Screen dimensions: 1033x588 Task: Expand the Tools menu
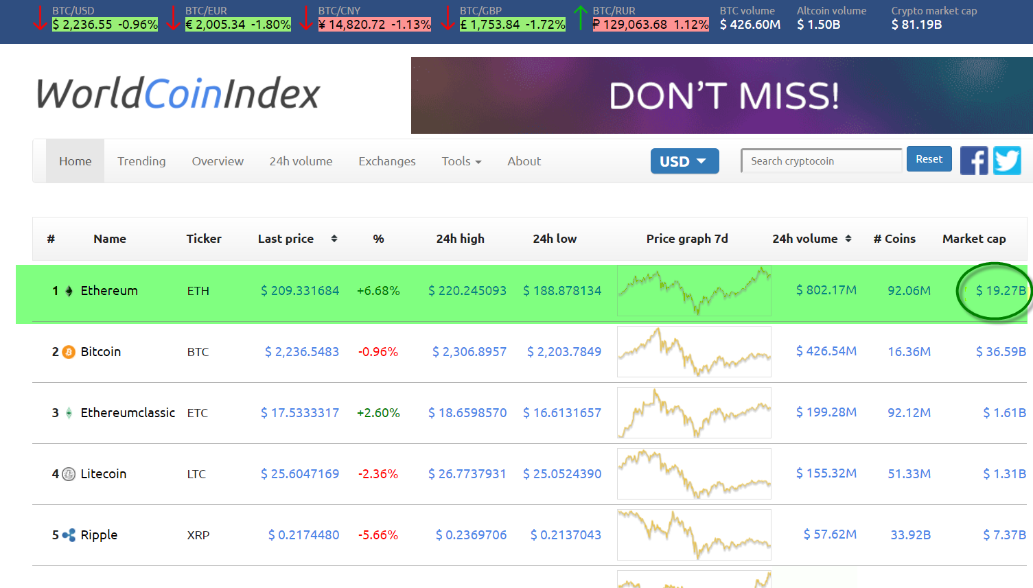[462, 161]
